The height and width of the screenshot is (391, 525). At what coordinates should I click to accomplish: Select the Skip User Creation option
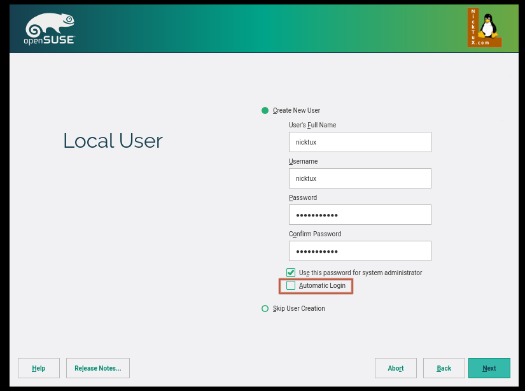pos(265,309)
